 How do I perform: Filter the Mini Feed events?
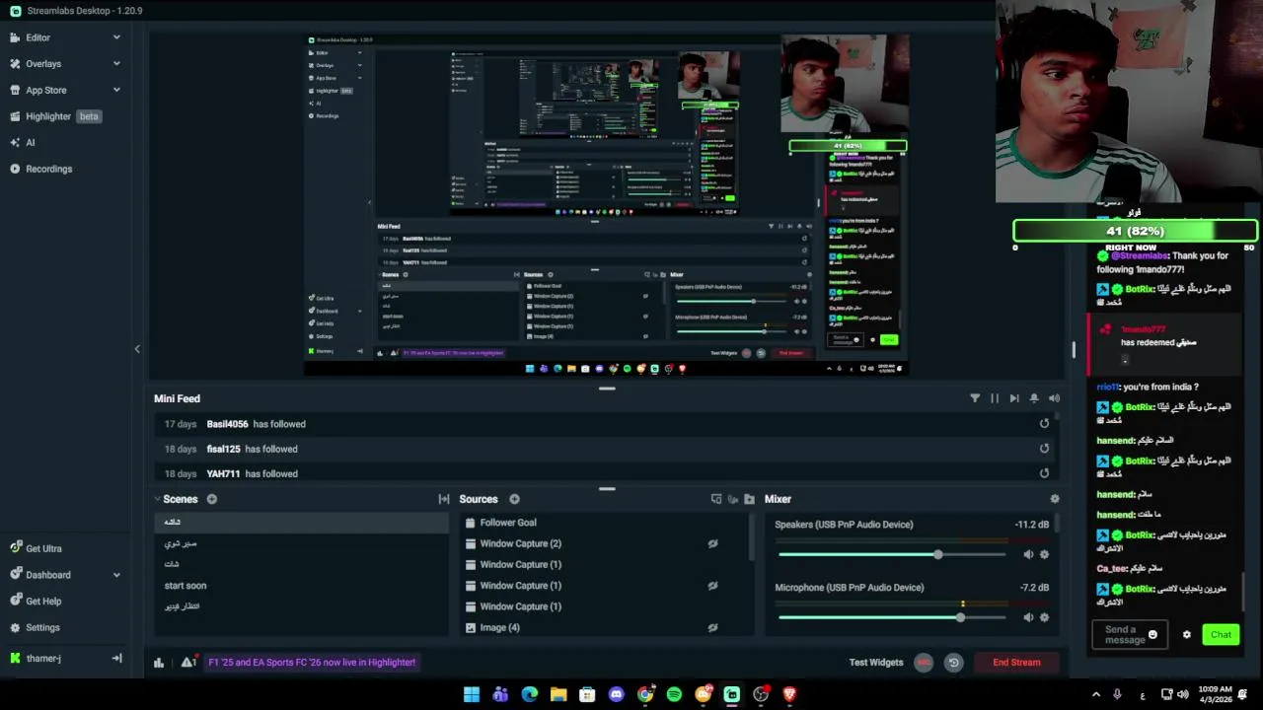pos(975,398)
